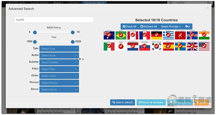Open the Search menu in navbar
Screen dimensions: 216x115
(58, 3)
